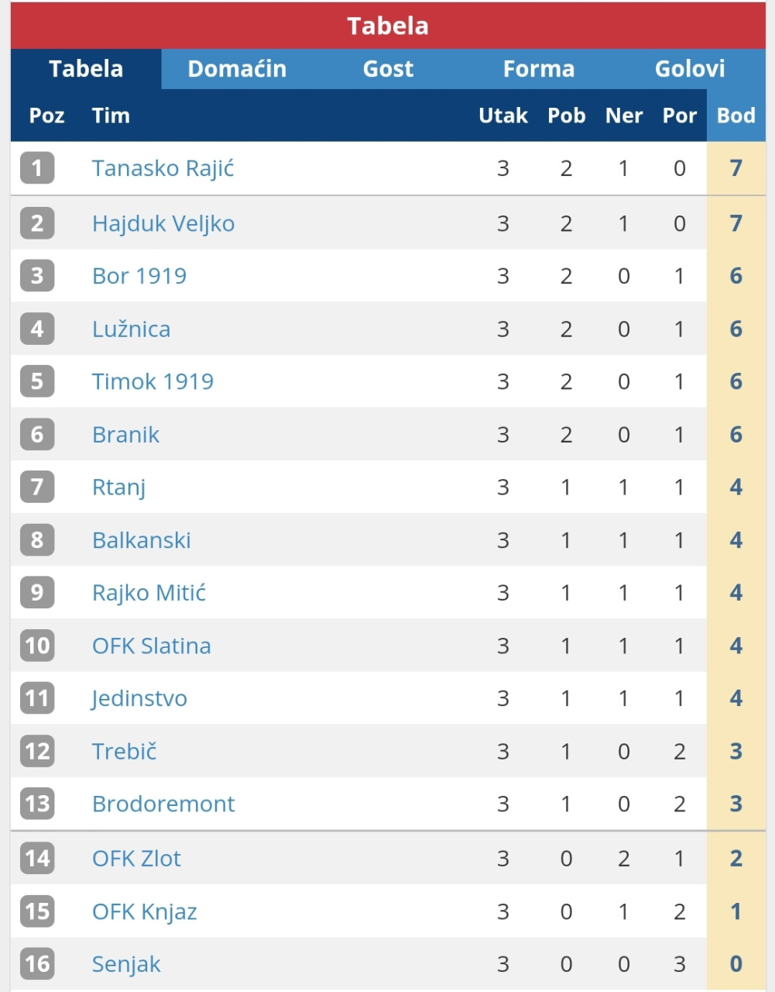Click the position 16 rank badge
This screenshot has height=992, width=775.
(x=37, y=964)
